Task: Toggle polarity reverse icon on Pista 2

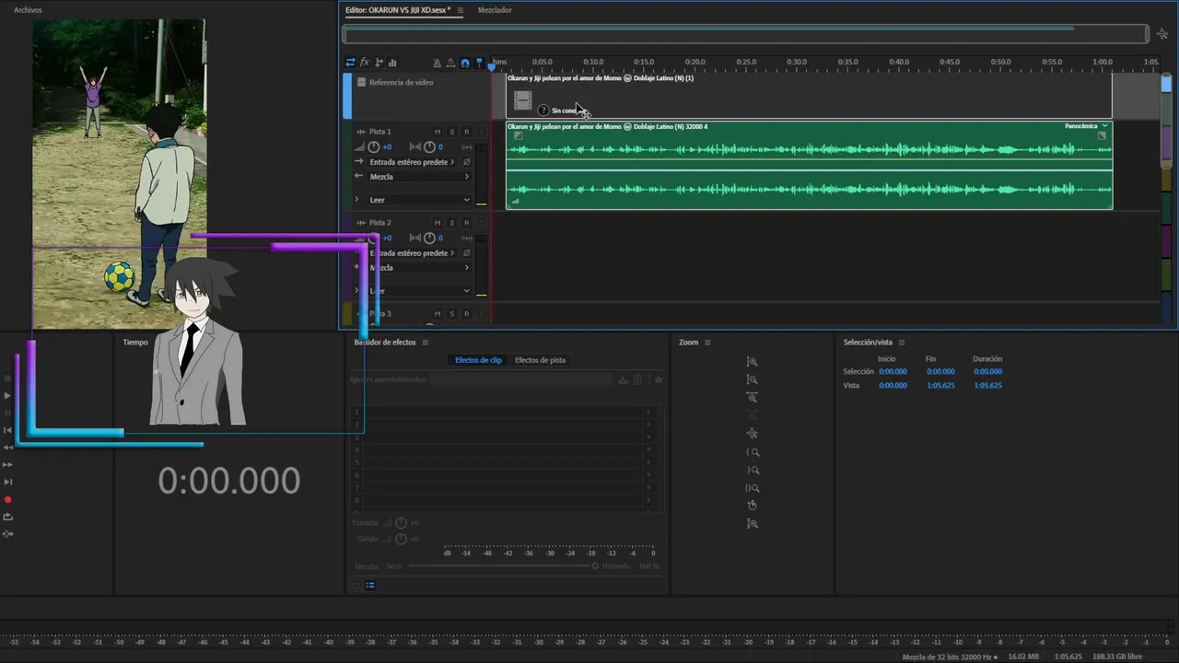Action: tap(467, 253)
